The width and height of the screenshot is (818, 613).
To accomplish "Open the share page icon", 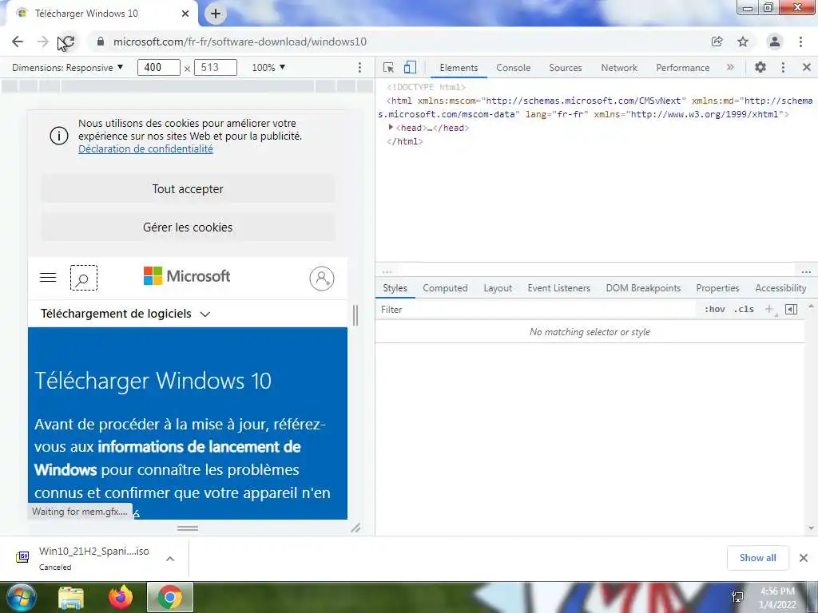I will tap(717, 42).
